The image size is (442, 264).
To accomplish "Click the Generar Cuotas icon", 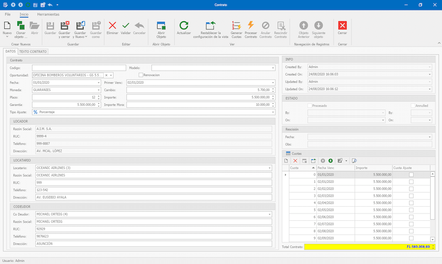I will tap(236, 26).
